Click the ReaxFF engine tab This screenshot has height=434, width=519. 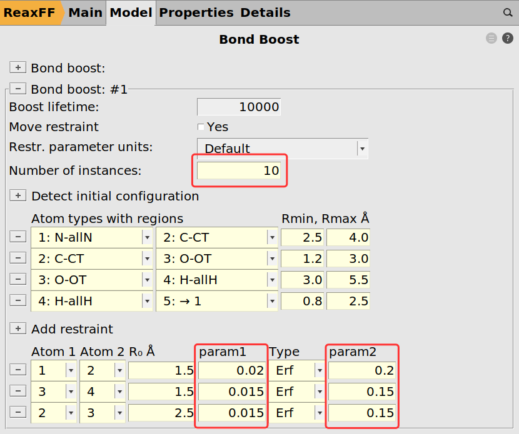tap(29, 12)
